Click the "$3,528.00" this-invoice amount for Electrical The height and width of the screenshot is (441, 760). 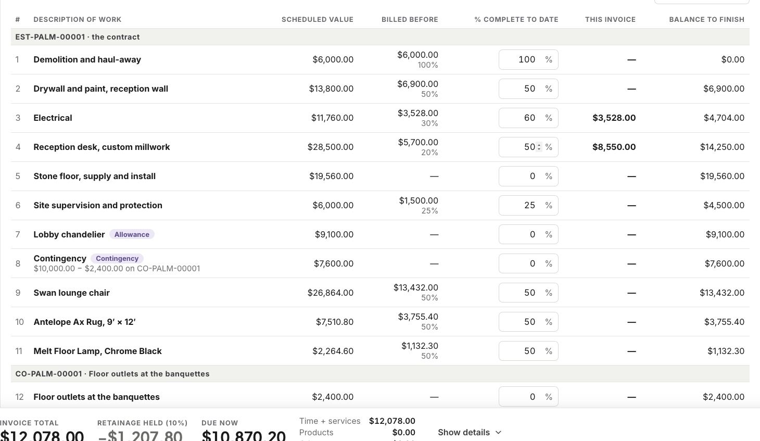point(614,118)
